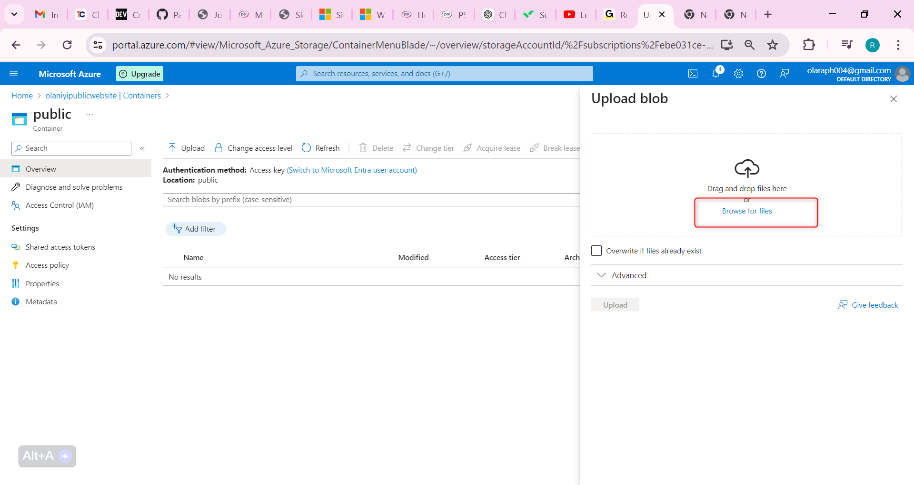Open media controls icon in Chrome toolbar

[847, 45]
